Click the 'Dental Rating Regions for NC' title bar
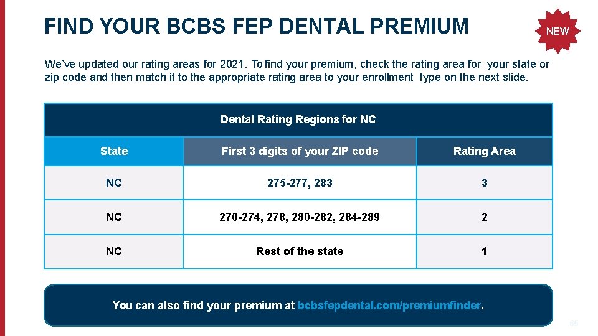598x336 pixels. pos(298,119)
